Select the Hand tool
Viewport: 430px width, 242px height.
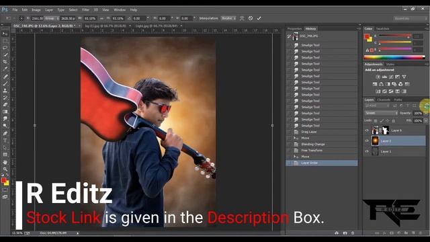coord(5,162)
